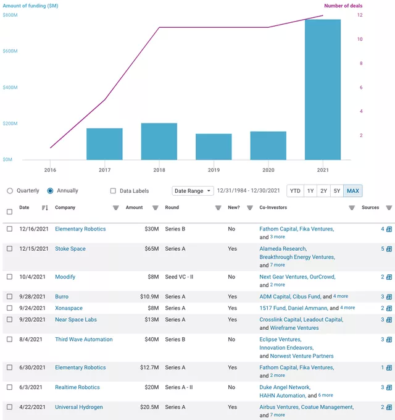
Task: Open the Near Space Labs company link
Action: coord(76,320)
